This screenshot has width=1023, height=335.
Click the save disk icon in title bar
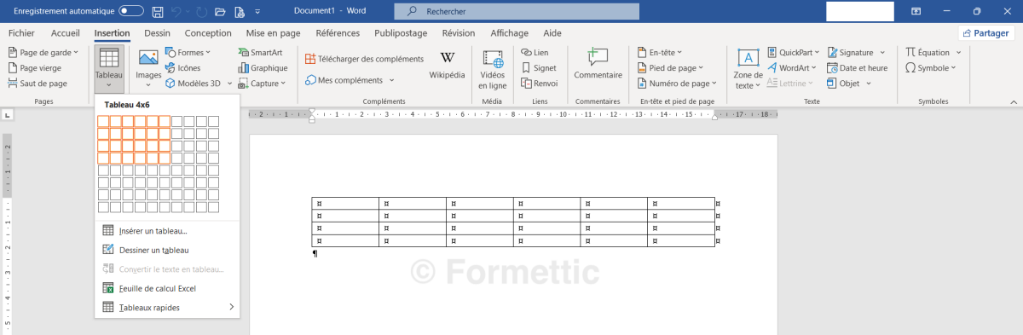point(157,12)
